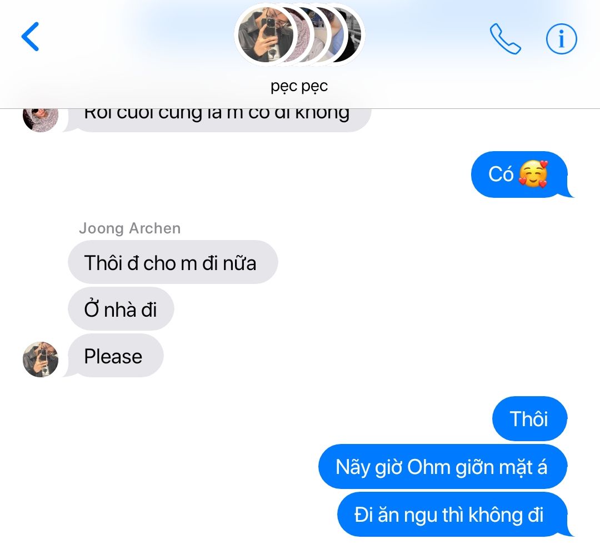Select the blue Thôi message bubble
Image resolution: width=600 pixels, height=554 pixels.
point(529,419)
